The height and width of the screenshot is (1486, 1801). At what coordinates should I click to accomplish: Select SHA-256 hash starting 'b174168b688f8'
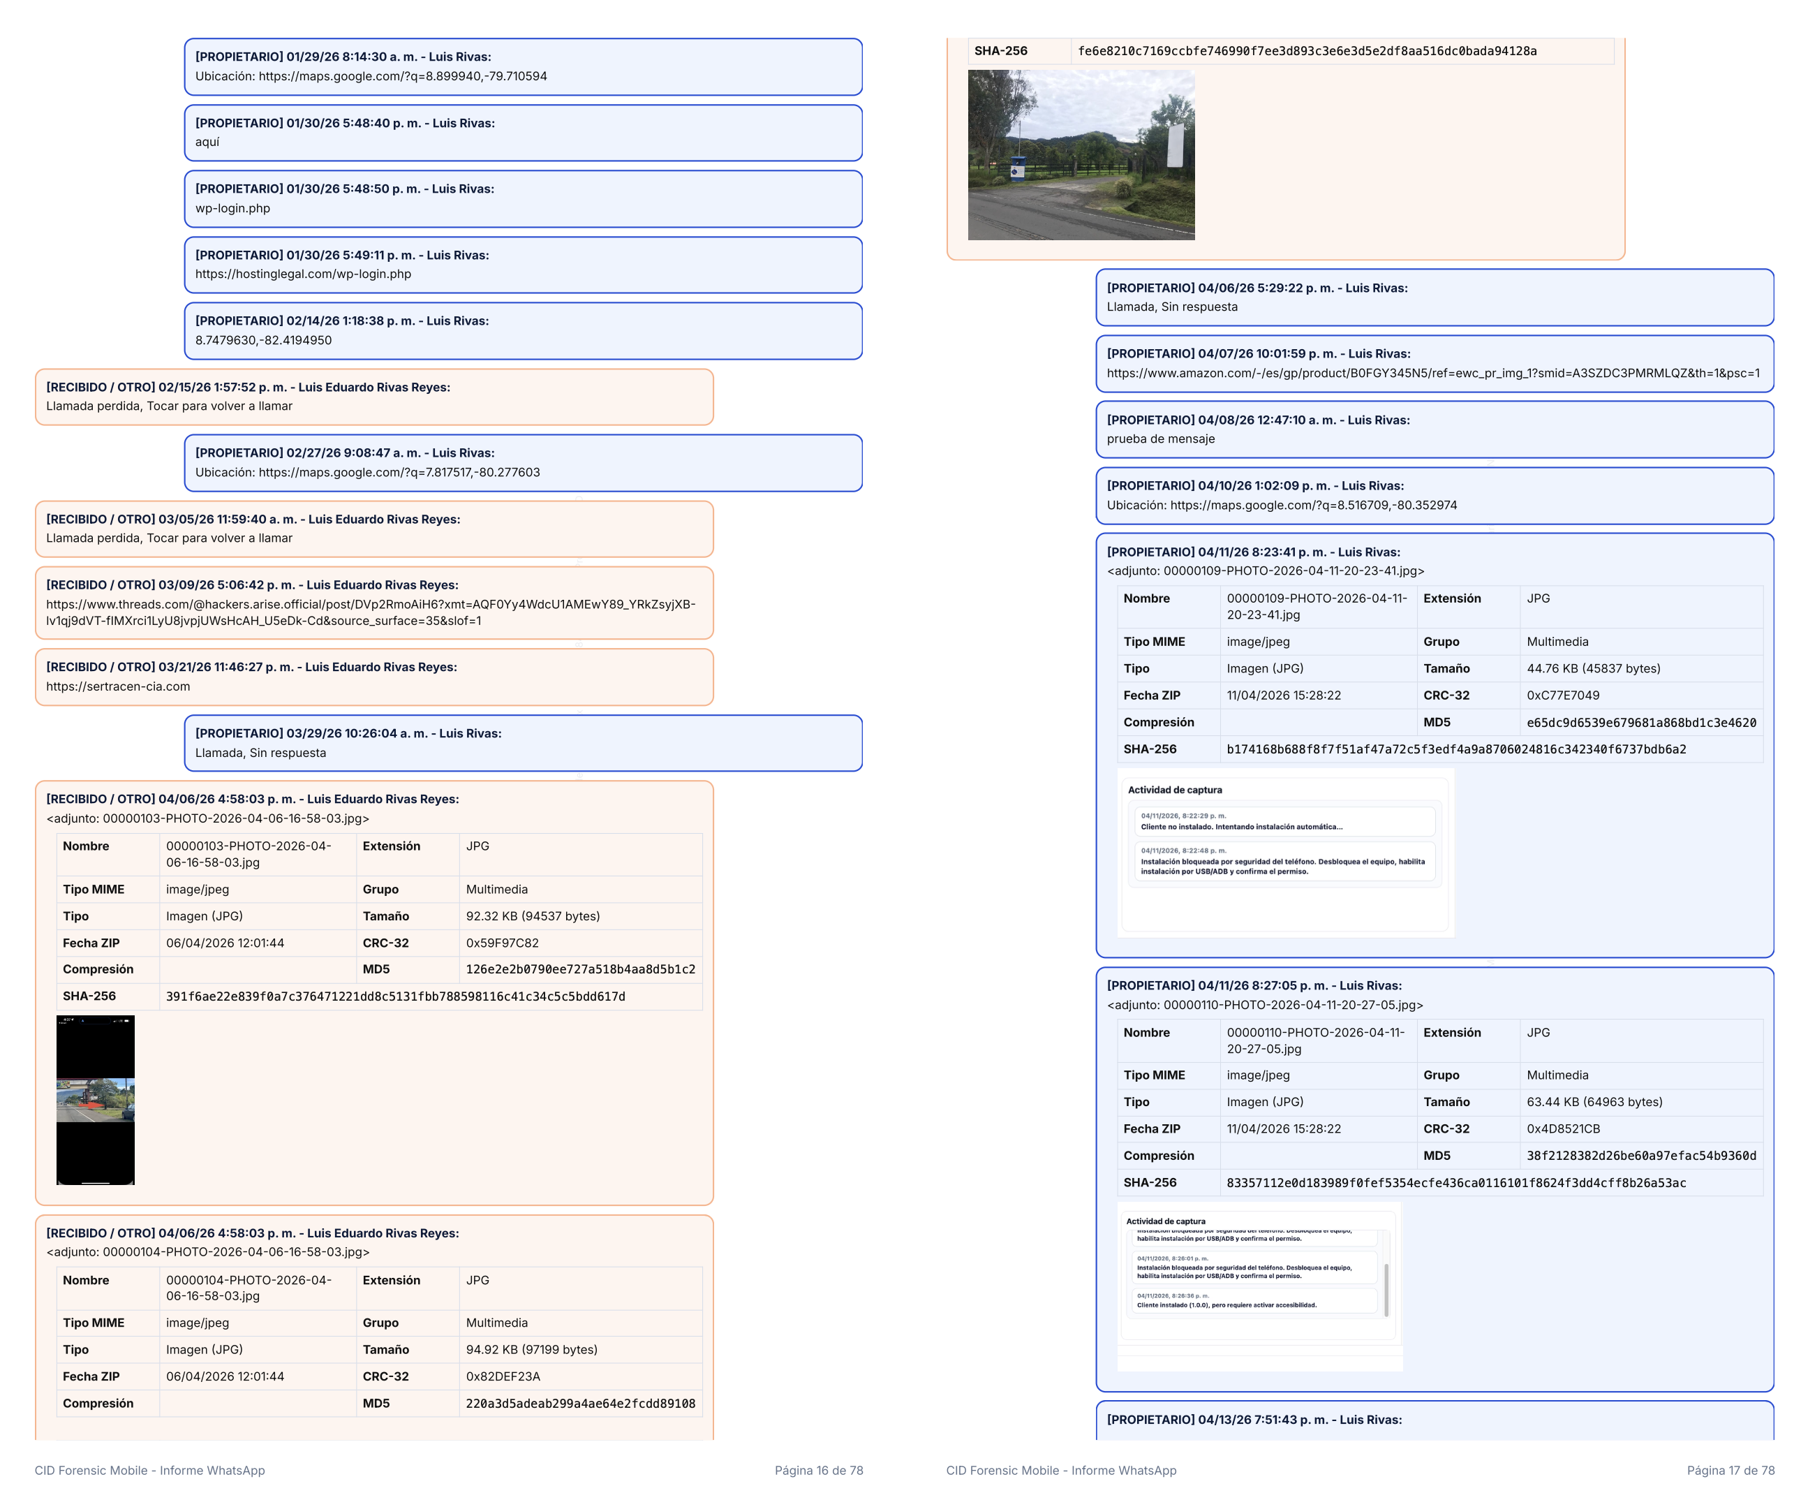(1456, 749)
